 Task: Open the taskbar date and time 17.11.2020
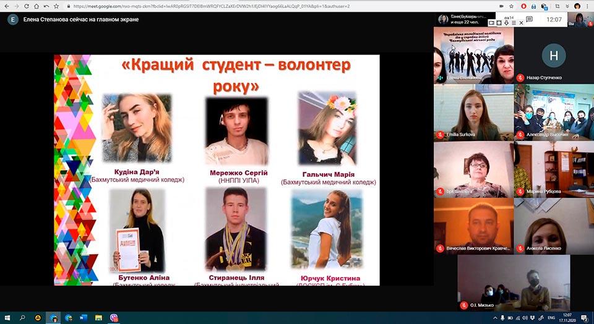[567, 318]
